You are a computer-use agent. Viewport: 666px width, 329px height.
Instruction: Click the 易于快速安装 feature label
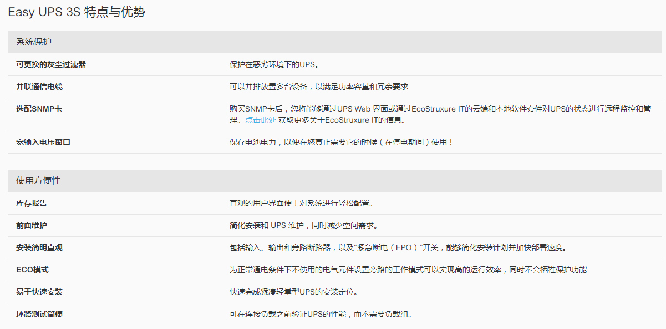click(39, 292)
